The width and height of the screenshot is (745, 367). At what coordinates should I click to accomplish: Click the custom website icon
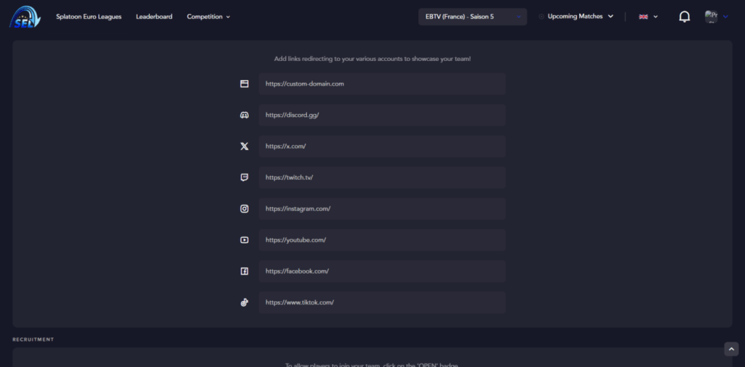tap(244, 84)
